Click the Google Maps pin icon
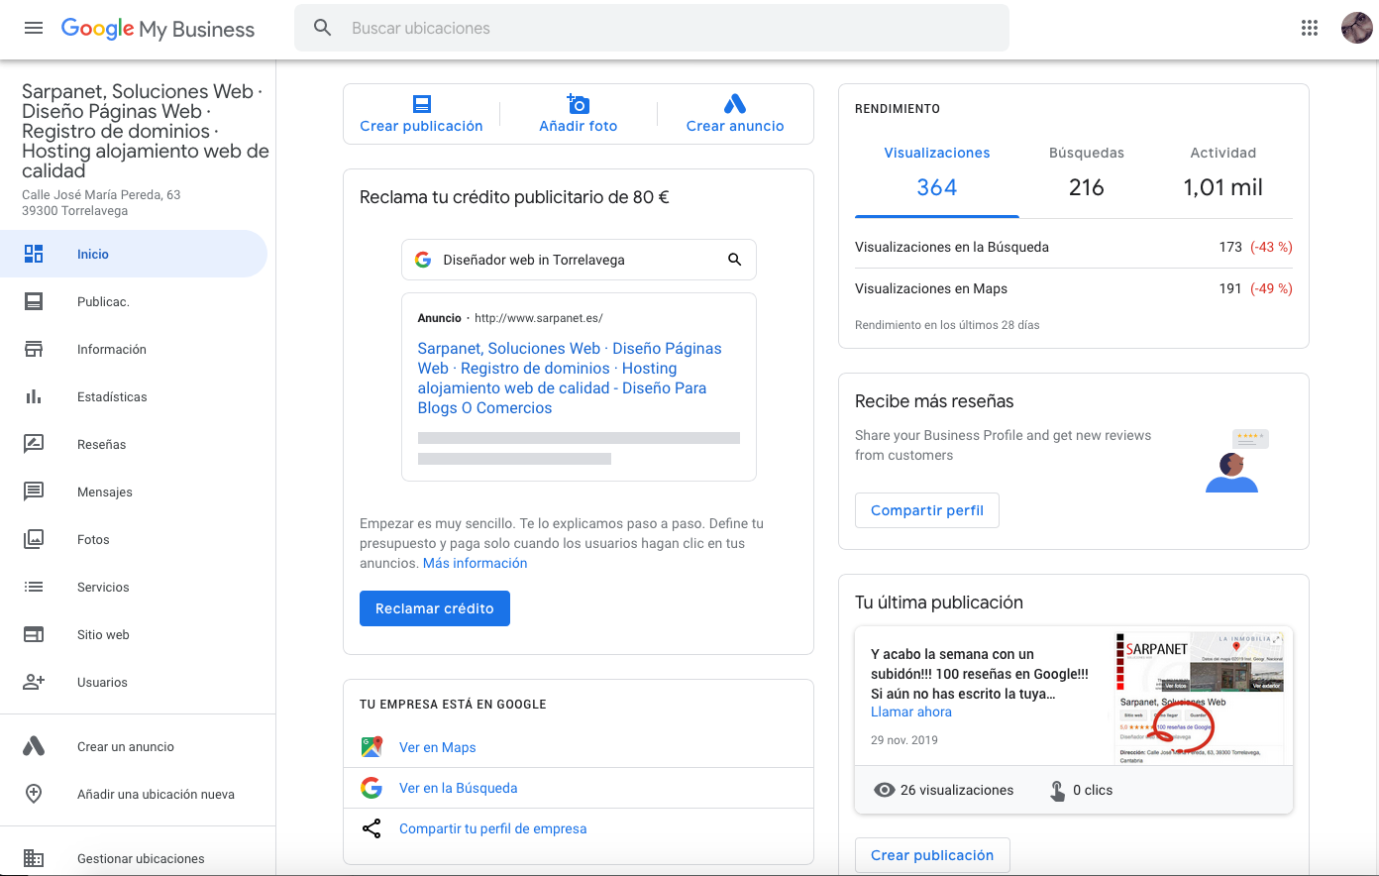 [371, 747]
